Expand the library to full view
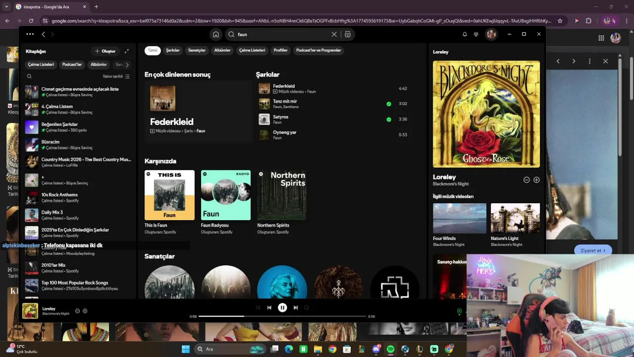This screenshot has width=634, height=357. 127,51
